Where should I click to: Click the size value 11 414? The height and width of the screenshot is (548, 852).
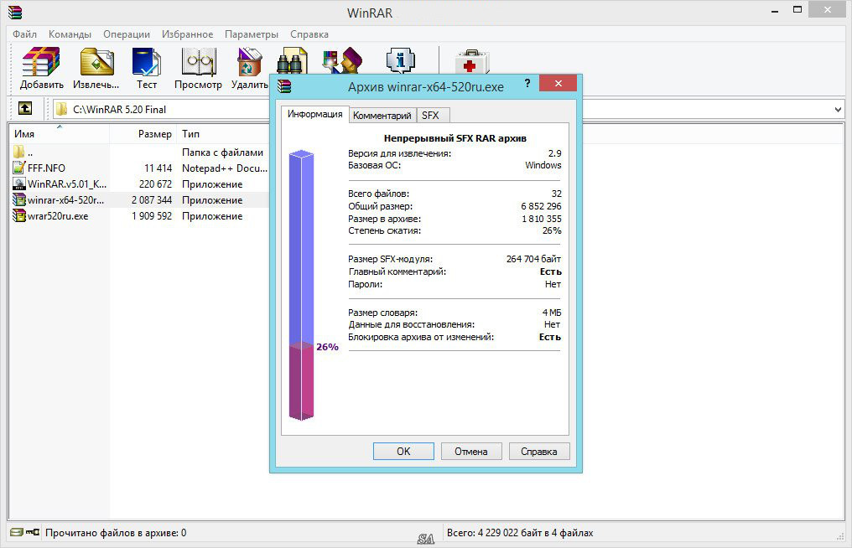point(158,168)
